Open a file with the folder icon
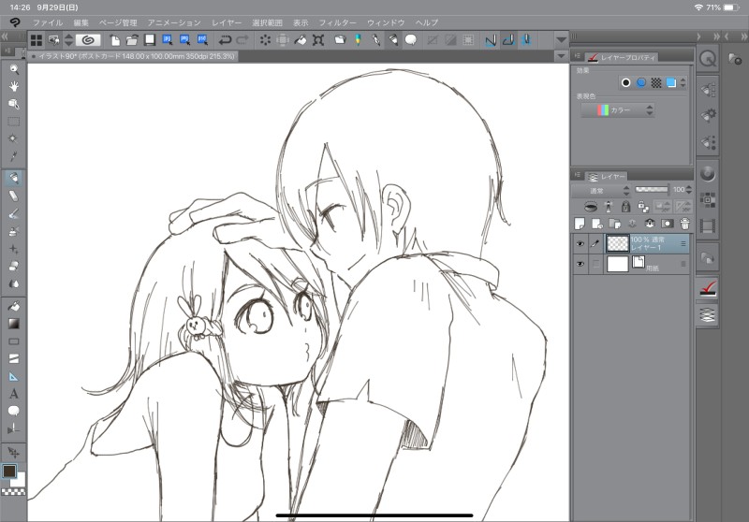 point(132,40)
